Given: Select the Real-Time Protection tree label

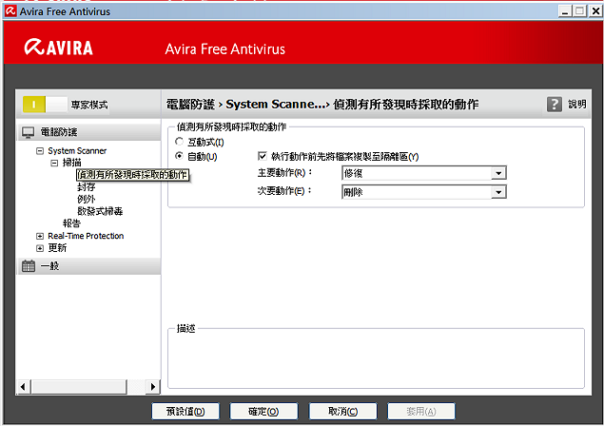Looking at the screenshot, I should point(86,236).
